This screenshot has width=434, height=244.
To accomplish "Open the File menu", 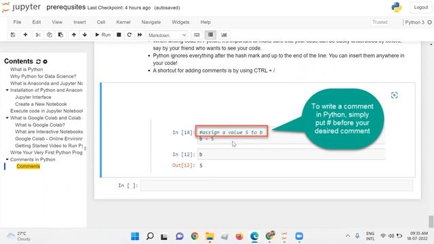I will pos(17,22).
